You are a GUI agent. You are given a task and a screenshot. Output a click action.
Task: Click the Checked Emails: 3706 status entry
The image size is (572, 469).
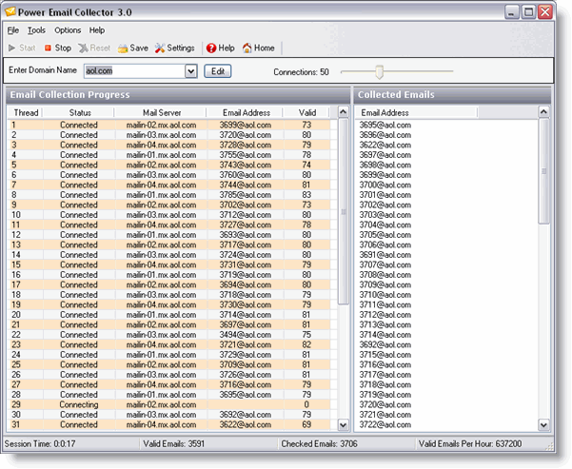point(319,444)
